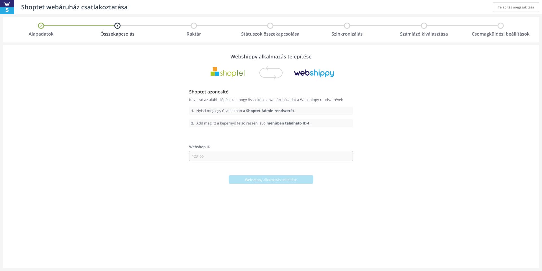Select the Szinkronizálás step circle
This screenshot has width=542, height=271.
point(347,26)
